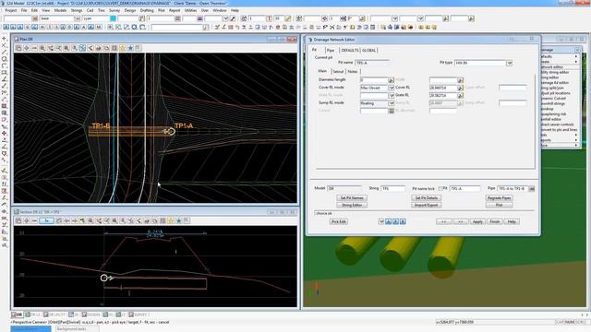This screenshot has height=332, width=591.
Task: Click the Pit name input field
Action: [372, 63]
